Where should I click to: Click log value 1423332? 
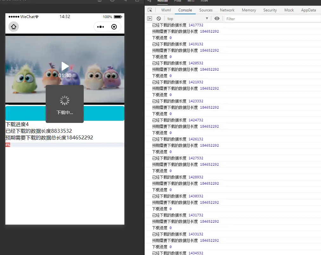tap(196, 101)
